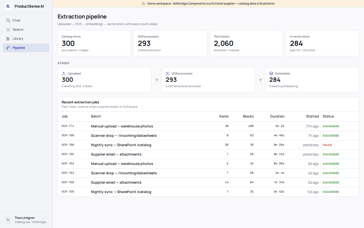Sort by the Blocks column header

click(x=248, y=117)
